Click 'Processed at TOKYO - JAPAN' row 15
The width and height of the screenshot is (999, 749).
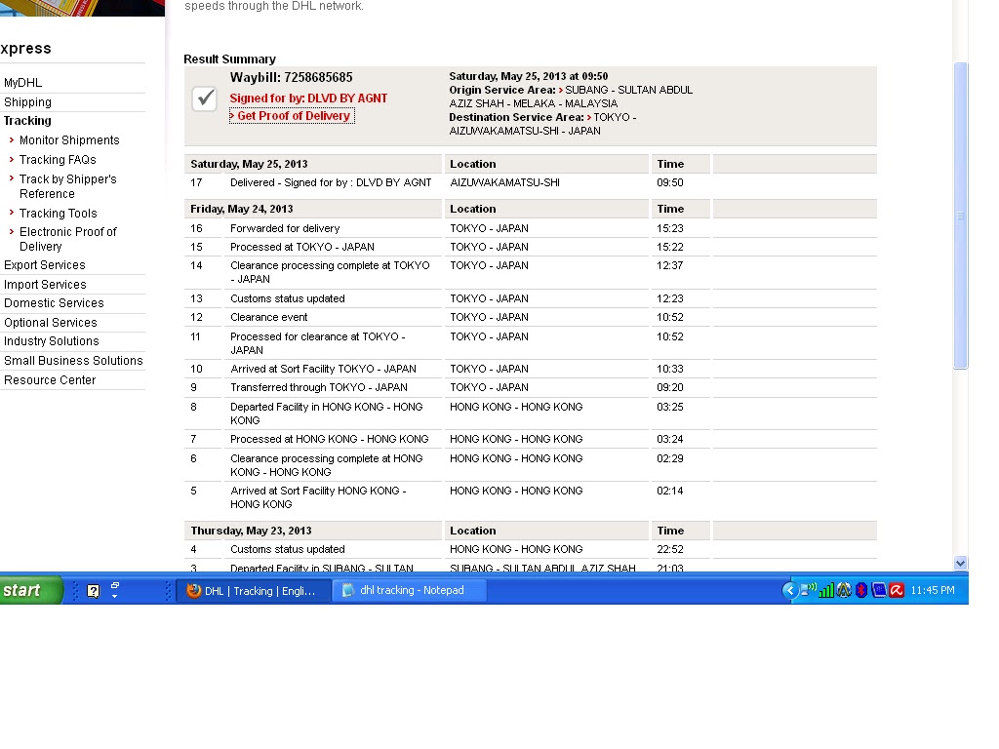click(530, 247)
